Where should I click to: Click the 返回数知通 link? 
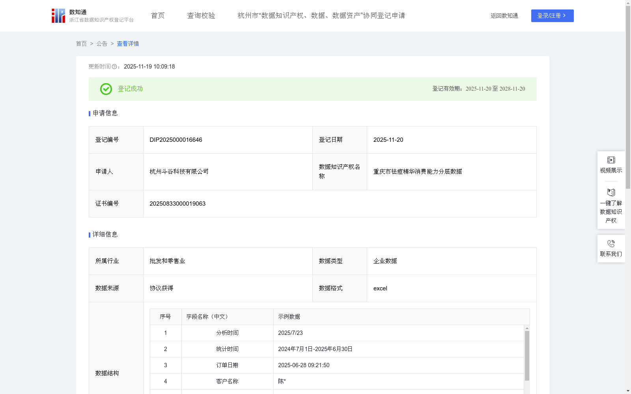[504, 16]
